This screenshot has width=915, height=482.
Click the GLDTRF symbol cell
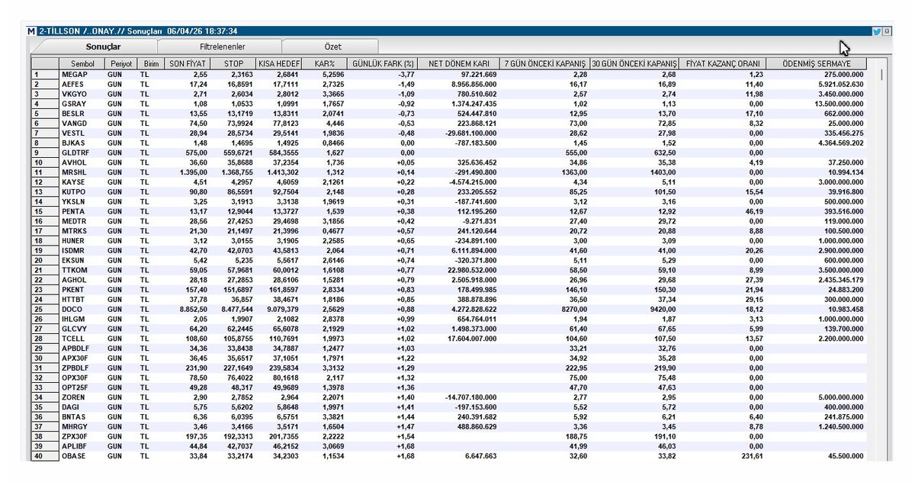point(82,153)
